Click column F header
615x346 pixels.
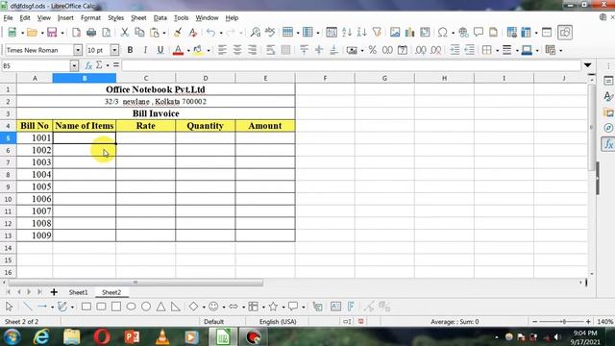pos(325,78)
